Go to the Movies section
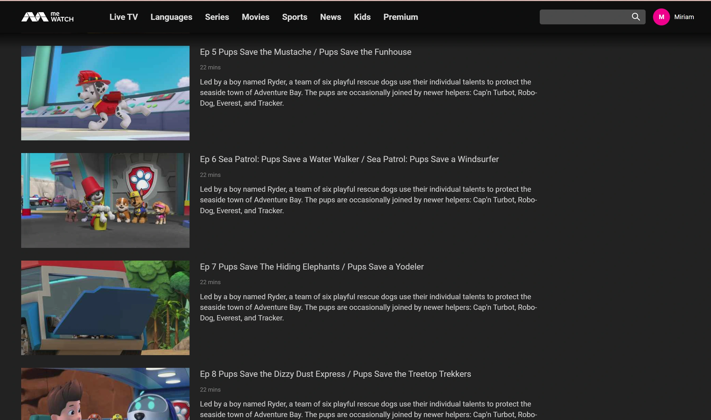The width and height of the screenshot is (711, 420). pos(255,17)
